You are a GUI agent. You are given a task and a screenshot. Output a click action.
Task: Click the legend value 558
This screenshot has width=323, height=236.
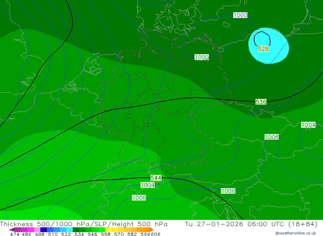pyautogui.click(x=106, y=234)
